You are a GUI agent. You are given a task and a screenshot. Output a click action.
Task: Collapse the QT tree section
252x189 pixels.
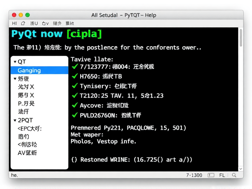point(15,61)
